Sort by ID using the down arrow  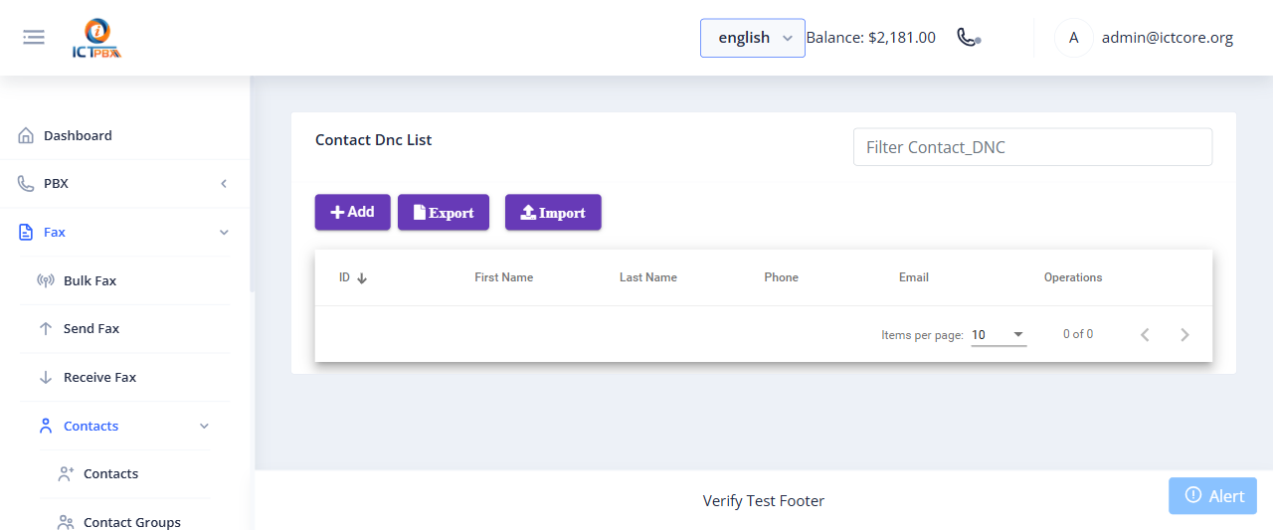(362, 278)
